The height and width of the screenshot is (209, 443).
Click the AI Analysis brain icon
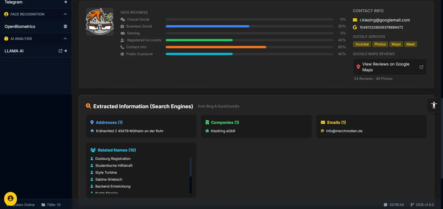click(6, 39)
